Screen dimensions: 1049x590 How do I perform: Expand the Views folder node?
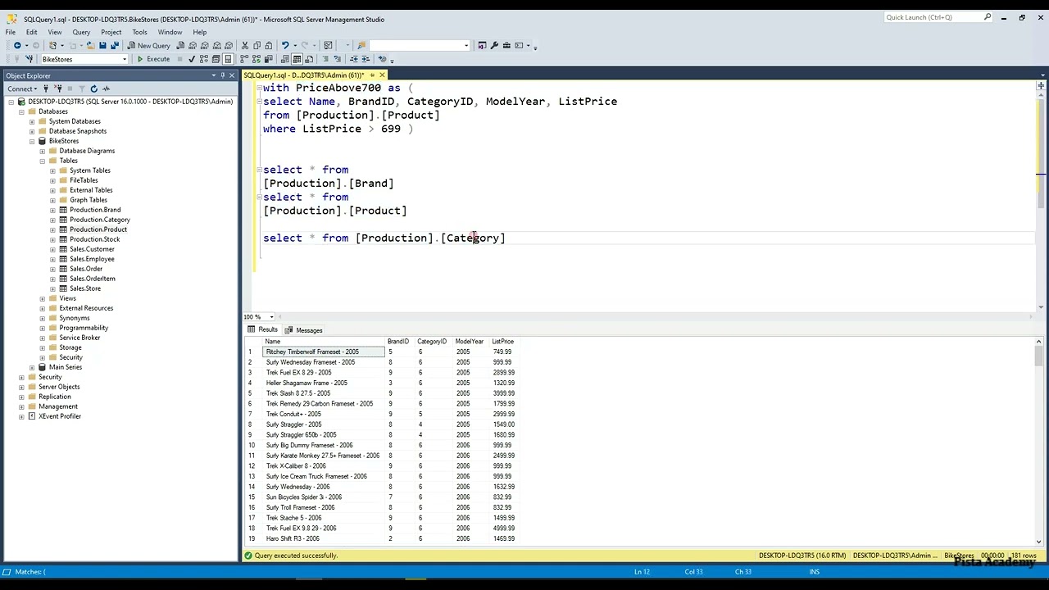pyautogui.click(x=43, y=298)
